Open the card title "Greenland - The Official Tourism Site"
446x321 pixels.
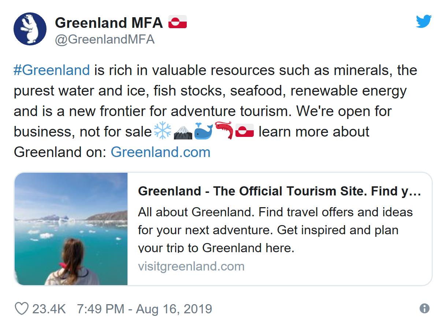point(279,191)
